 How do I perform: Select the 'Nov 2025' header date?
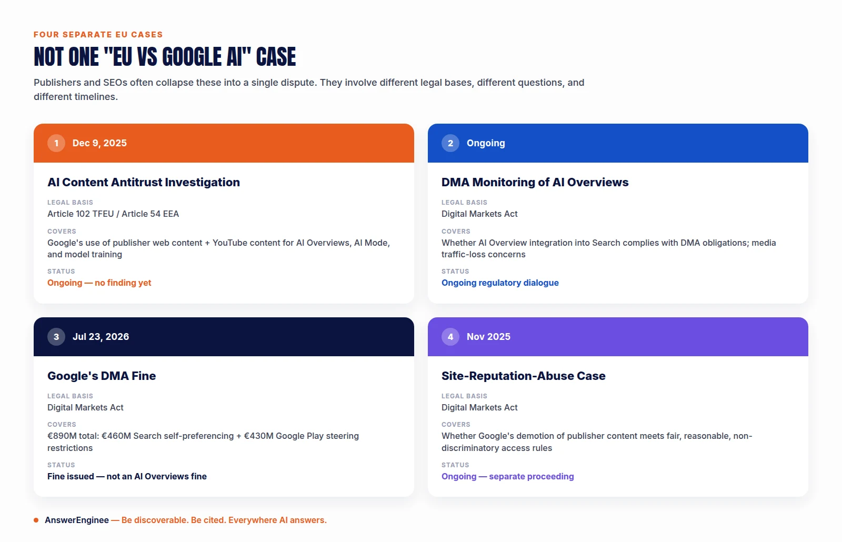pyautogui.click(x=488, y=337)
